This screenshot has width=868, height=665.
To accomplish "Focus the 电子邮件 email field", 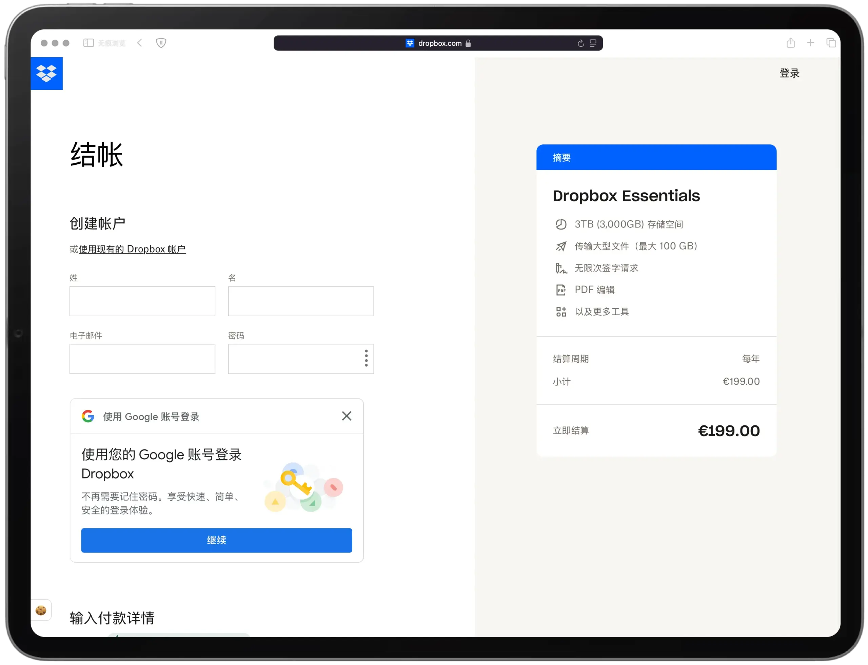I will click(x=142, y=359).
